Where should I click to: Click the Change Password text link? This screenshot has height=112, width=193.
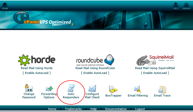click(x=29, y=96)
